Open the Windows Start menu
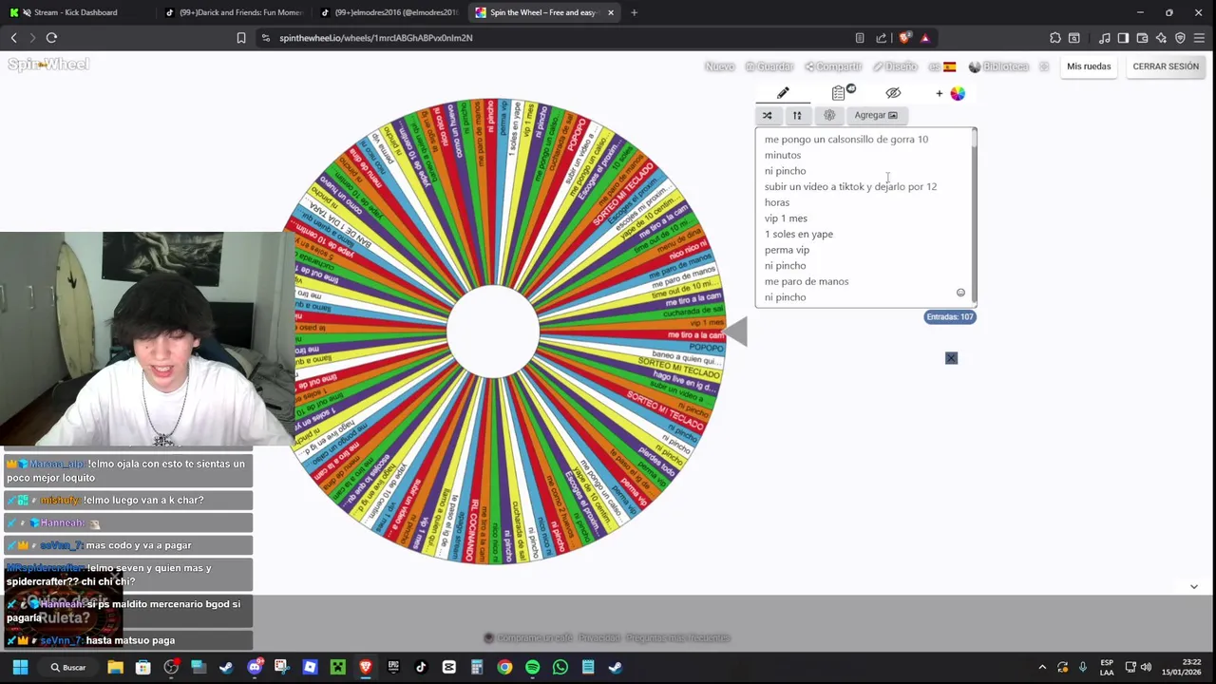The width and height of the screenshot is (1216, 684). (20, 667)
